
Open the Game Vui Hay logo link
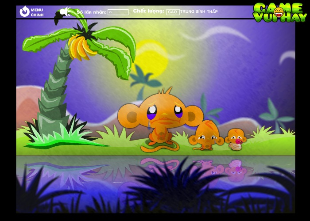tap(280, 12)
